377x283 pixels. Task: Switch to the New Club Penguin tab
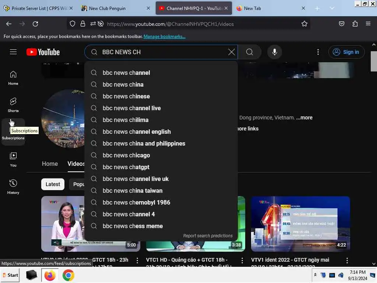coord(115,8)
